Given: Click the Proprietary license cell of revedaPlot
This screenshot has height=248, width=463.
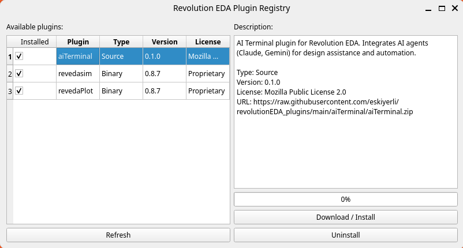Looking at the screenshot, I should coord(208,91).
